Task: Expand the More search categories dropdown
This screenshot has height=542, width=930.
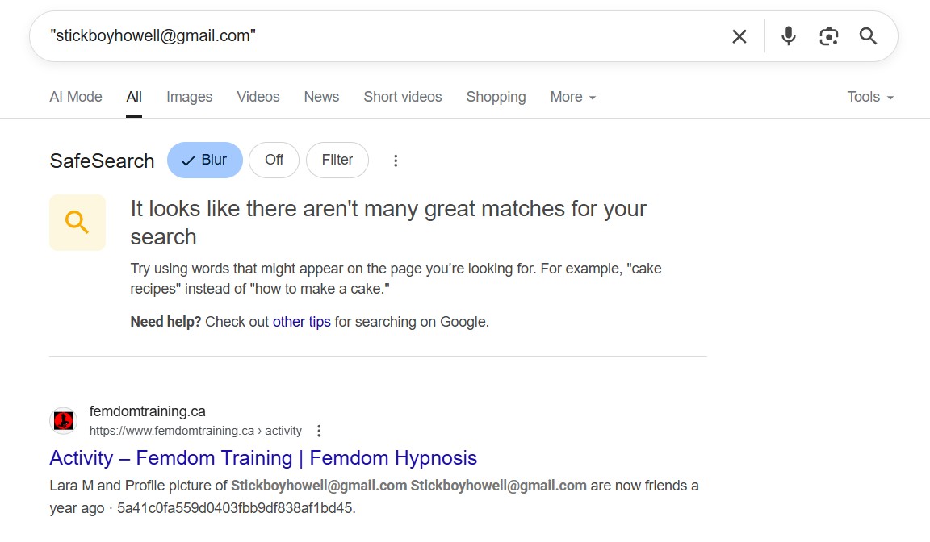Action: click(x=572, y=97)
